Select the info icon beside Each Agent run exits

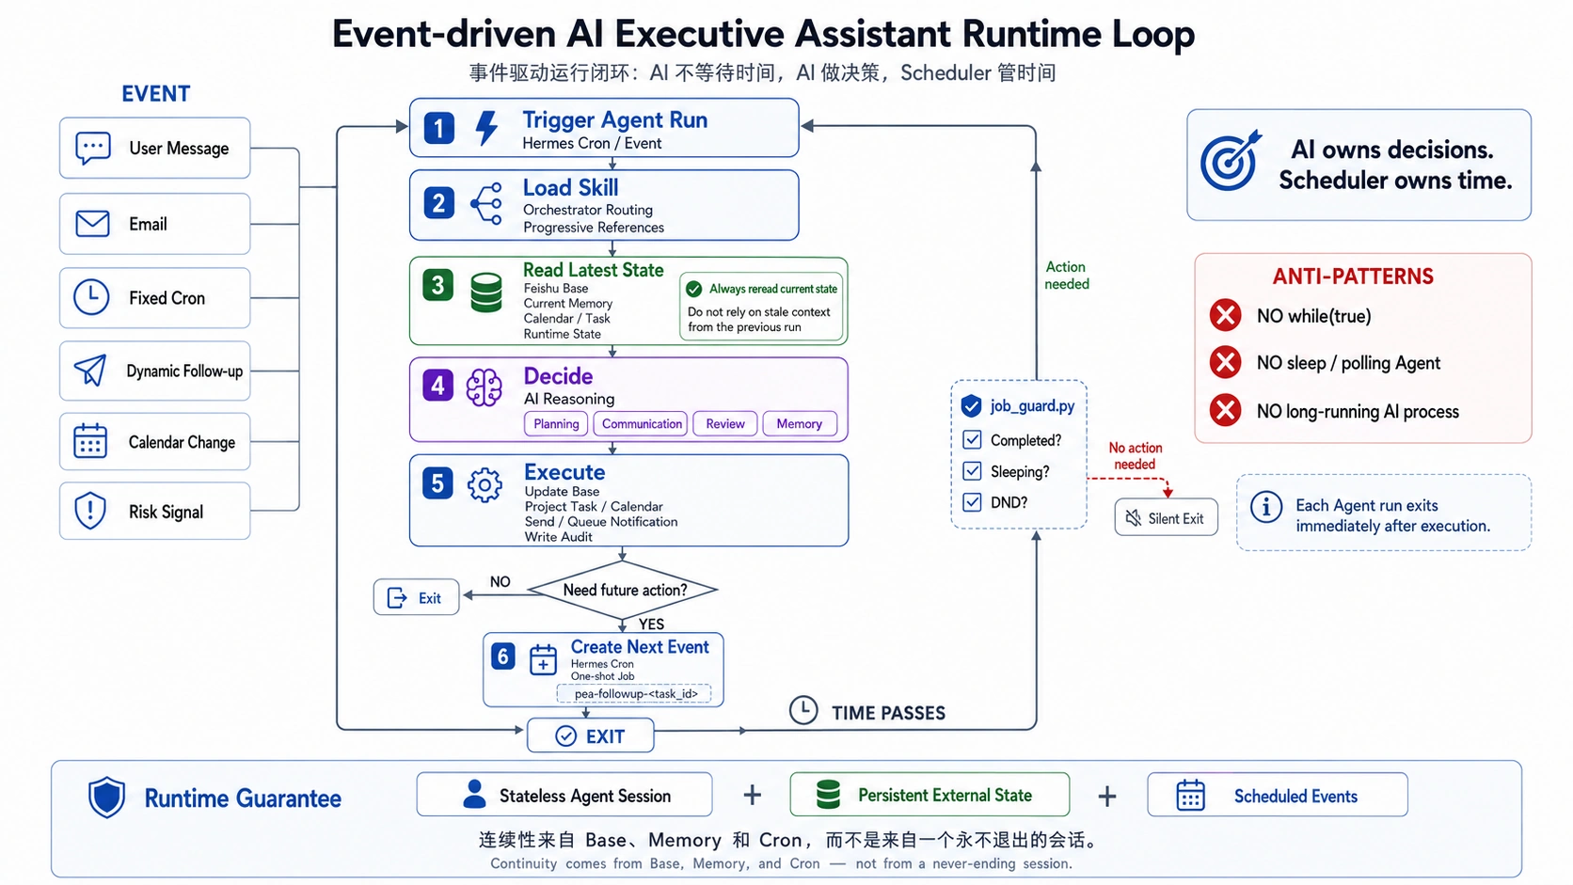[1266, 508]
